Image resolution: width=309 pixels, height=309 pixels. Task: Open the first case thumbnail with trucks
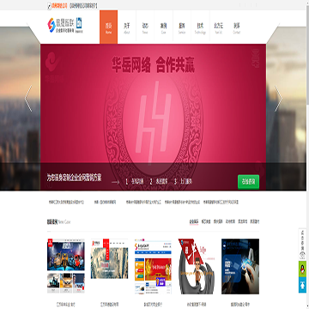pos(66,266)
